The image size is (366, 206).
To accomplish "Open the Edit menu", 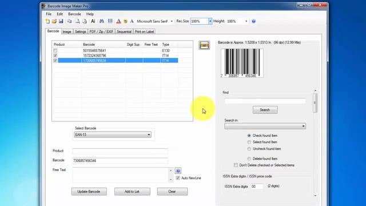I will coord(59,14).
